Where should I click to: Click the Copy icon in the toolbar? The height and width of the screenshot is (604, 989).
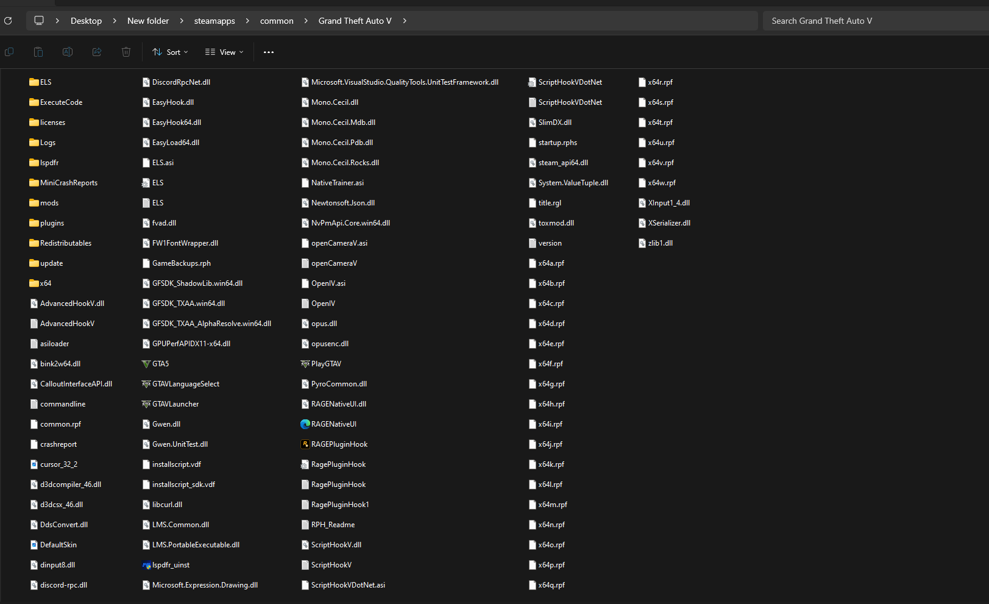(9, 52)
